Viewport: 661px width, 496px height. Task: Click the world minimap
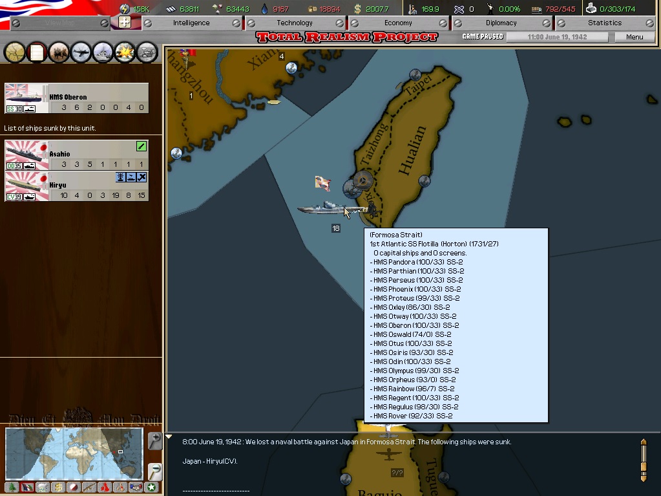(74, 453)
